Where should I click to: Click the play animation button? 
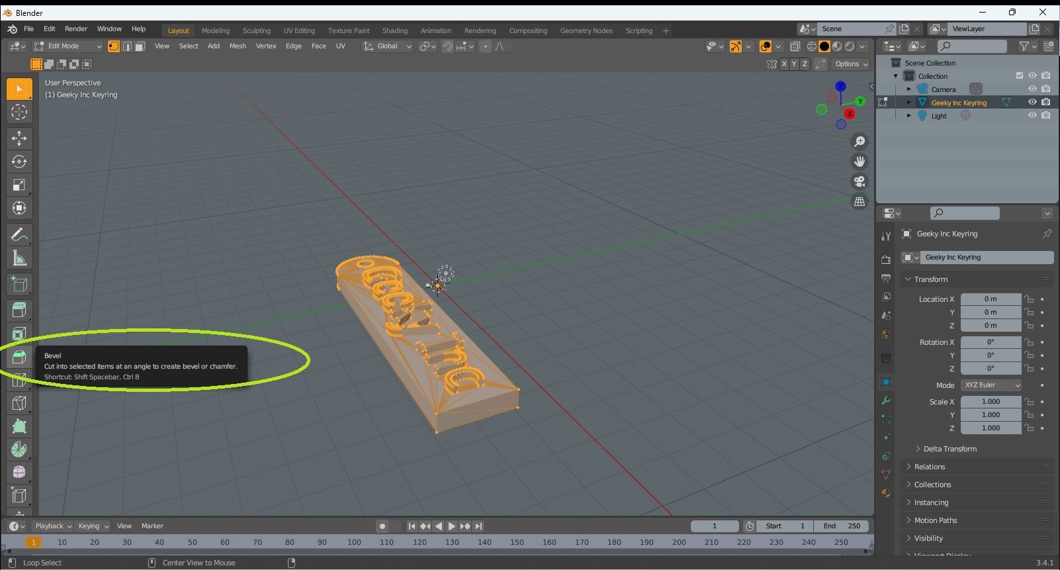[452, 526]
